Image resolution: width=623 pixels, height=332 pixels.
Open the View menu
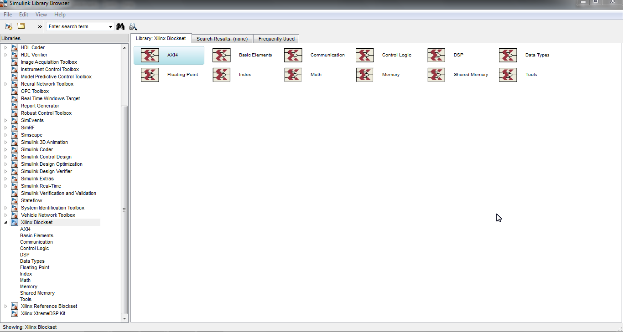[41, 15]
